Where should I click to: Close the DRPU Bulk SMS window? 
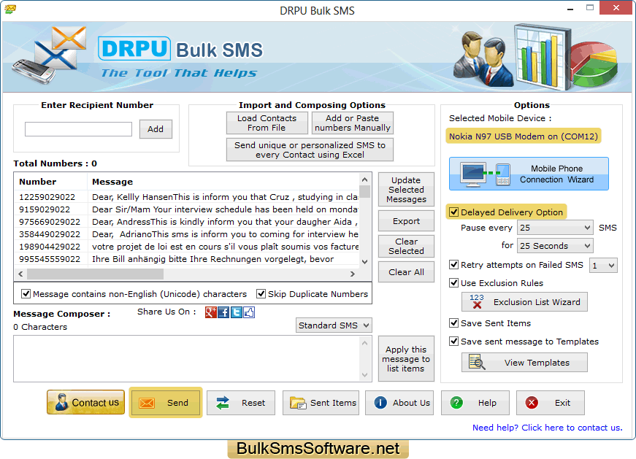click(616, 8)
